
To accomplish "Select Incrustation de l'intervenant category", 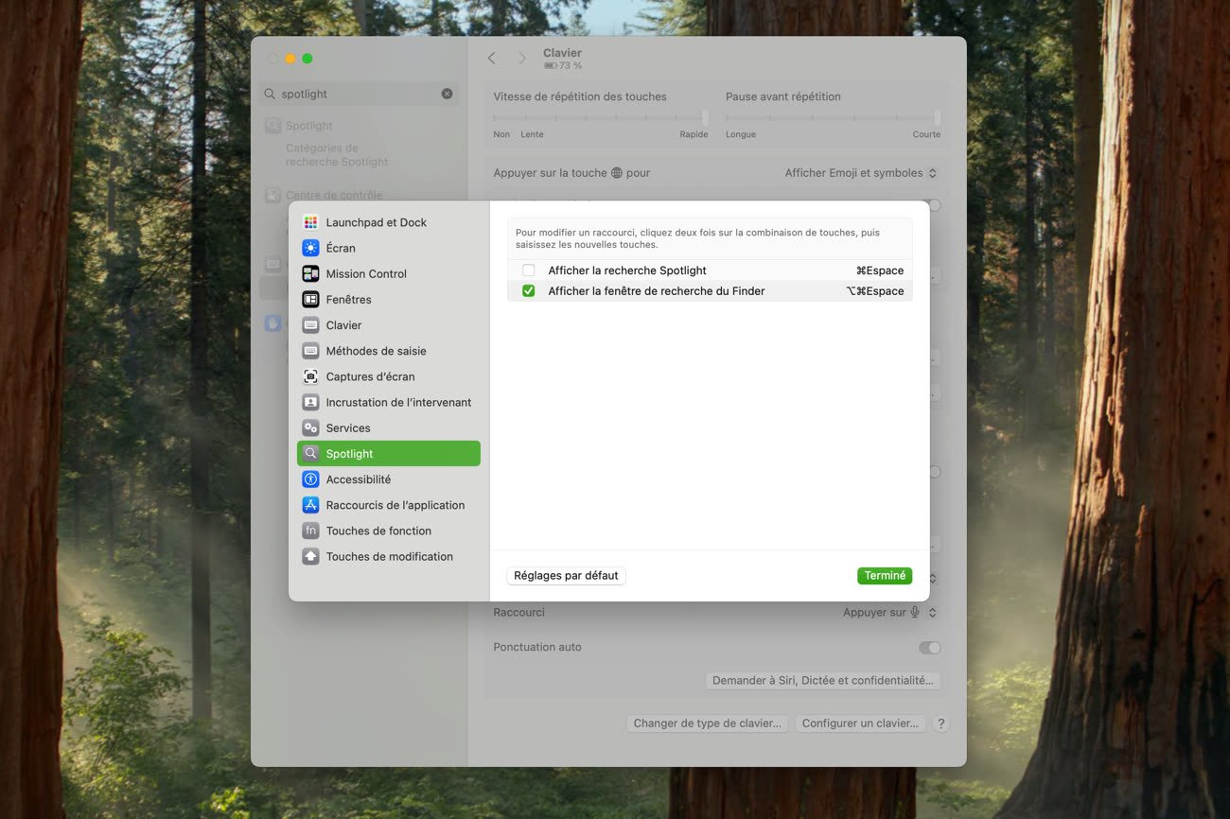I will click(389, 402).
